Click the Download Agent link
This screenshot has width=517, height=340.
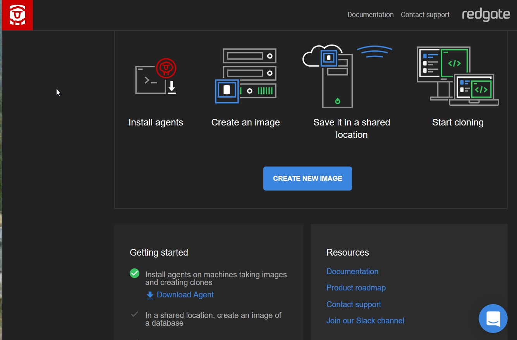pyautogui.click(x=185, y=295)
